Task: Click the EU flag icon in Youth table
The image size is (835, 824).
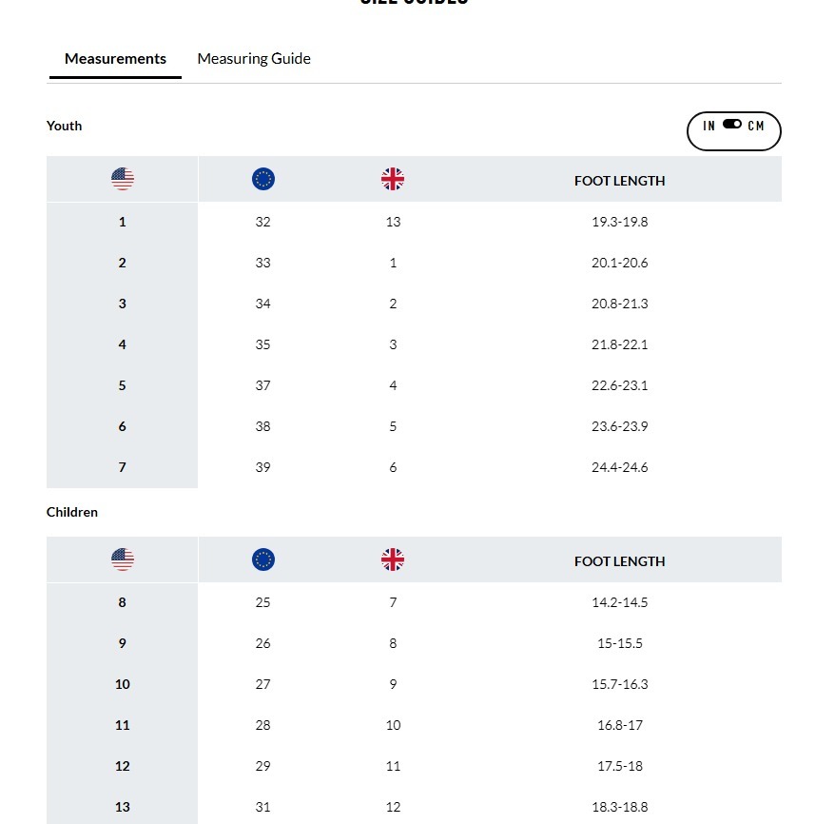Action: click(263, 179)
